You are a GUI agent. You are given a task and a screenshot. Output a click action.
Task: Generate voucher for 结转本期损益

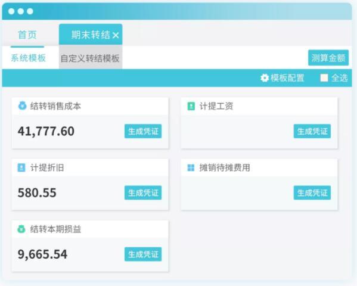(143, 254)
